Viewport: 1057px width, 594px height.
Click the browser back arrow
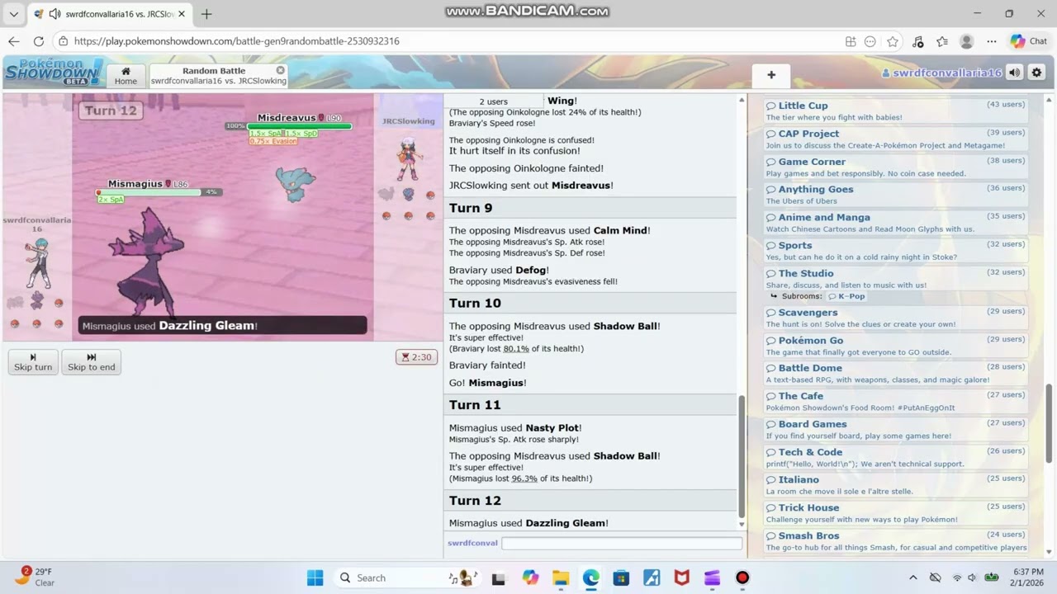tap(14, 41)
